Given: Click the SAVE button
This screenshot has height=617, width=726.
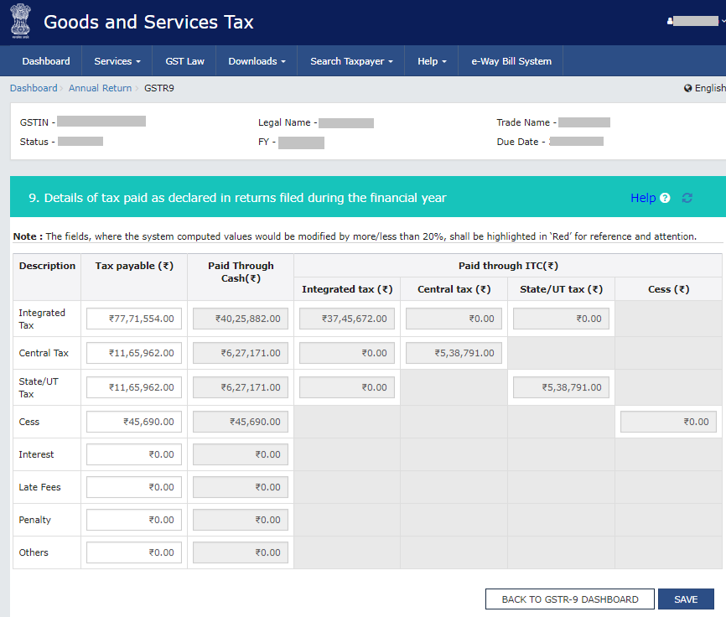Looking at the screenshot, I should [685, 599].
